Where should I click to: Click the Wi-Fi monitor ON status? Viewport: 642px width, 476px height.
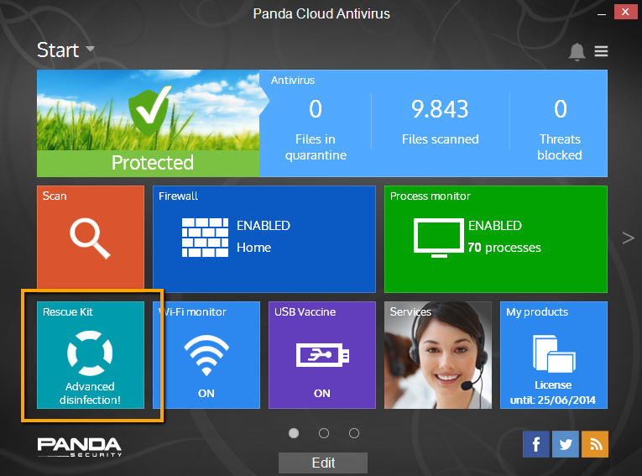pos(206,393)
